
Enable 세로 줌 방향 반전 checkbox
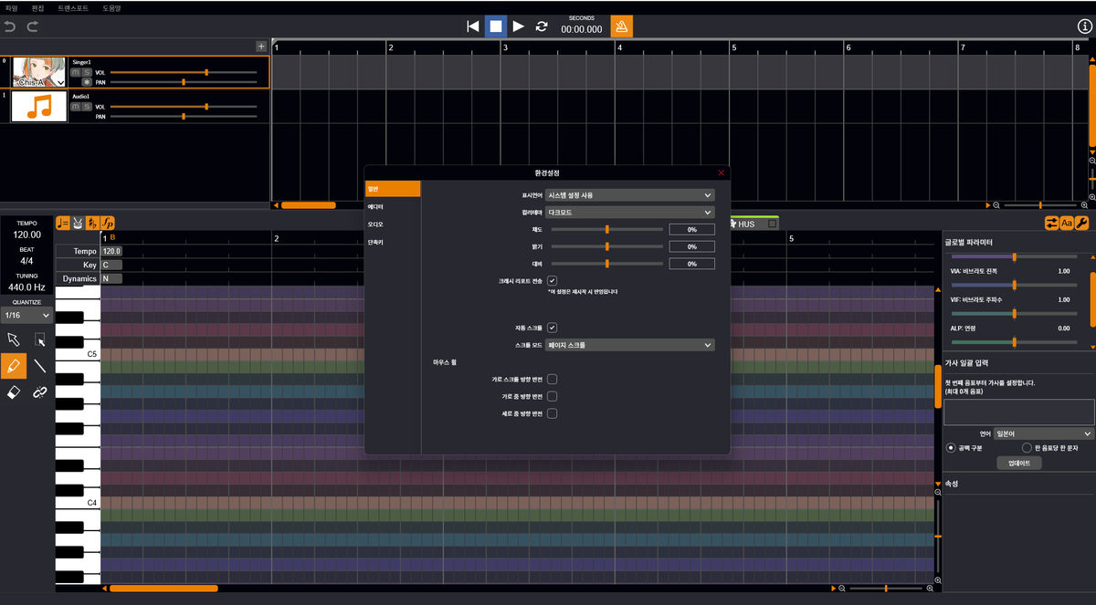coord(552,413)
